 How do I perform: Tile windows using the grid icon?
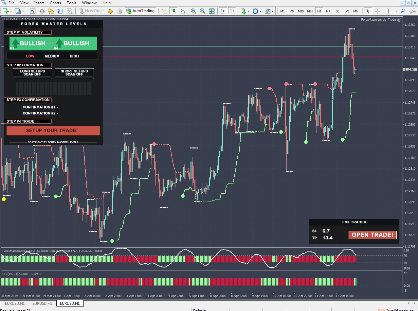point(212,11)
